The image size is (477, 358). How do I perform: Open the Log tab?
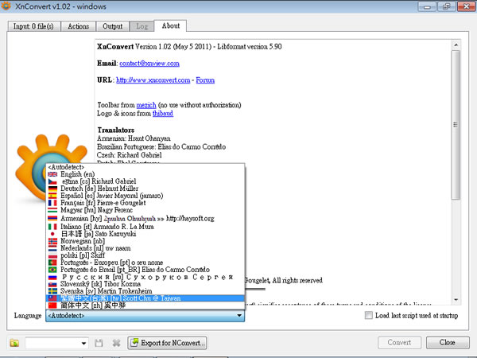[x=142, y=26]
